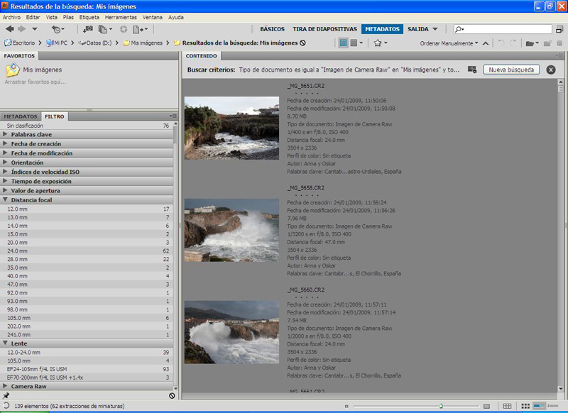
Task: Switch to compact mode icon
Action: (559, 29)
